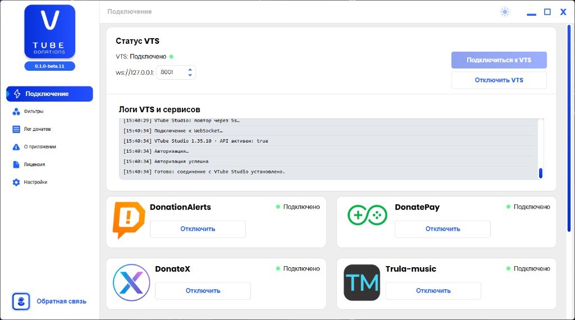Minimize the application window

(x=531, y=14)
